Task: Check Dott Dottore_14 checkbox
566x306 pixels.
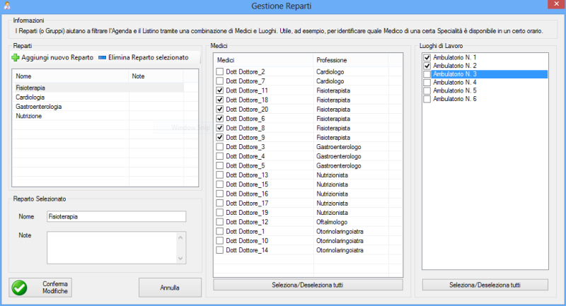Action: pos(220,250)
